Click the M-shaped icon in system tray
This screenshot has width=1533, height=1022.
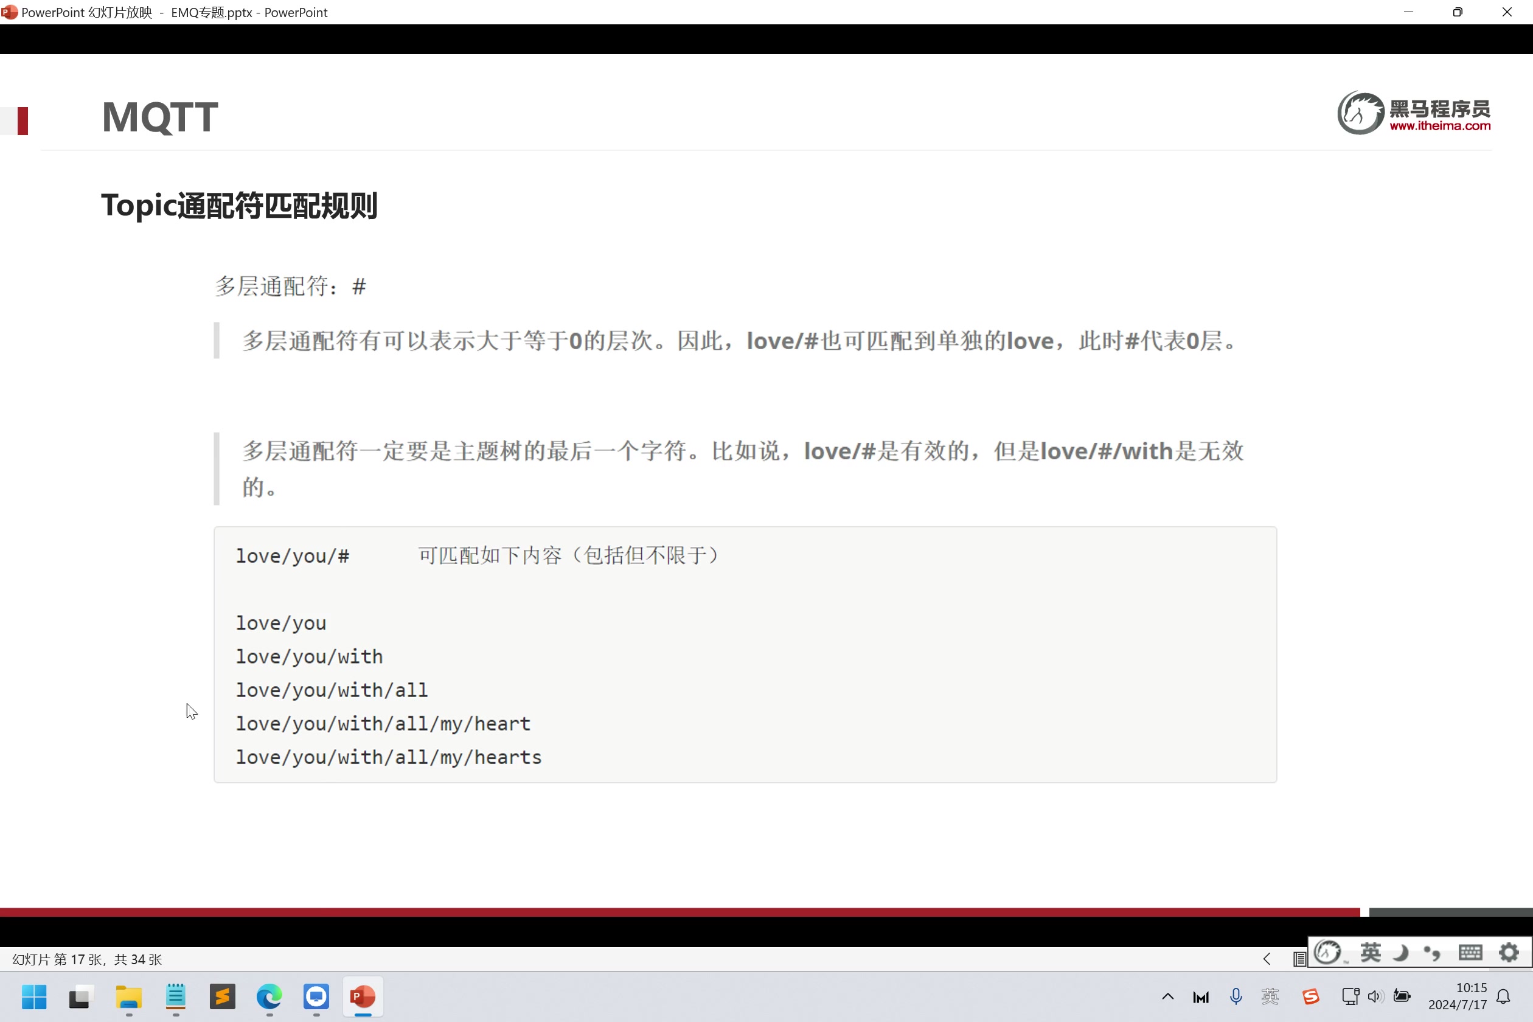point(1201,997)
